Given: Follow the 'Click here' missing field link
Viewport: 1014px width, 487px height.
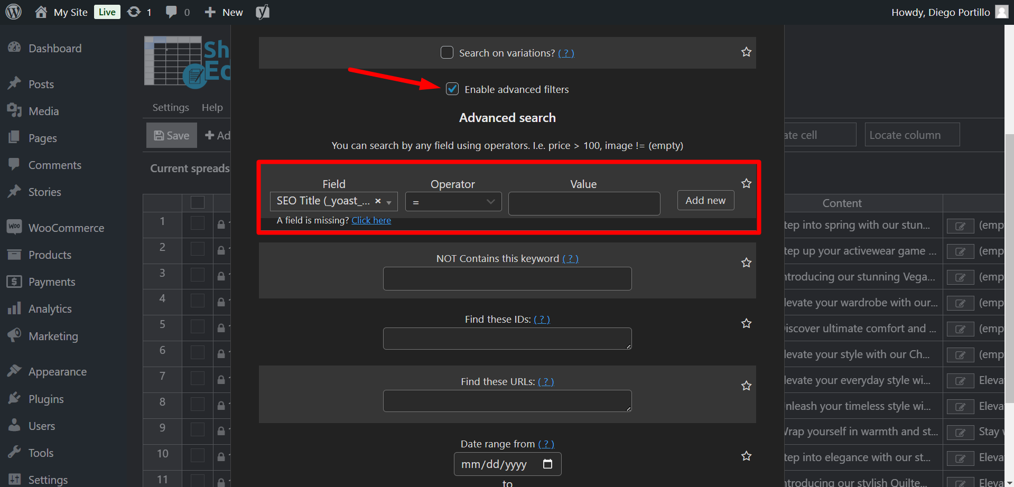Looking at the screenshot, I should tap(371, 220).
